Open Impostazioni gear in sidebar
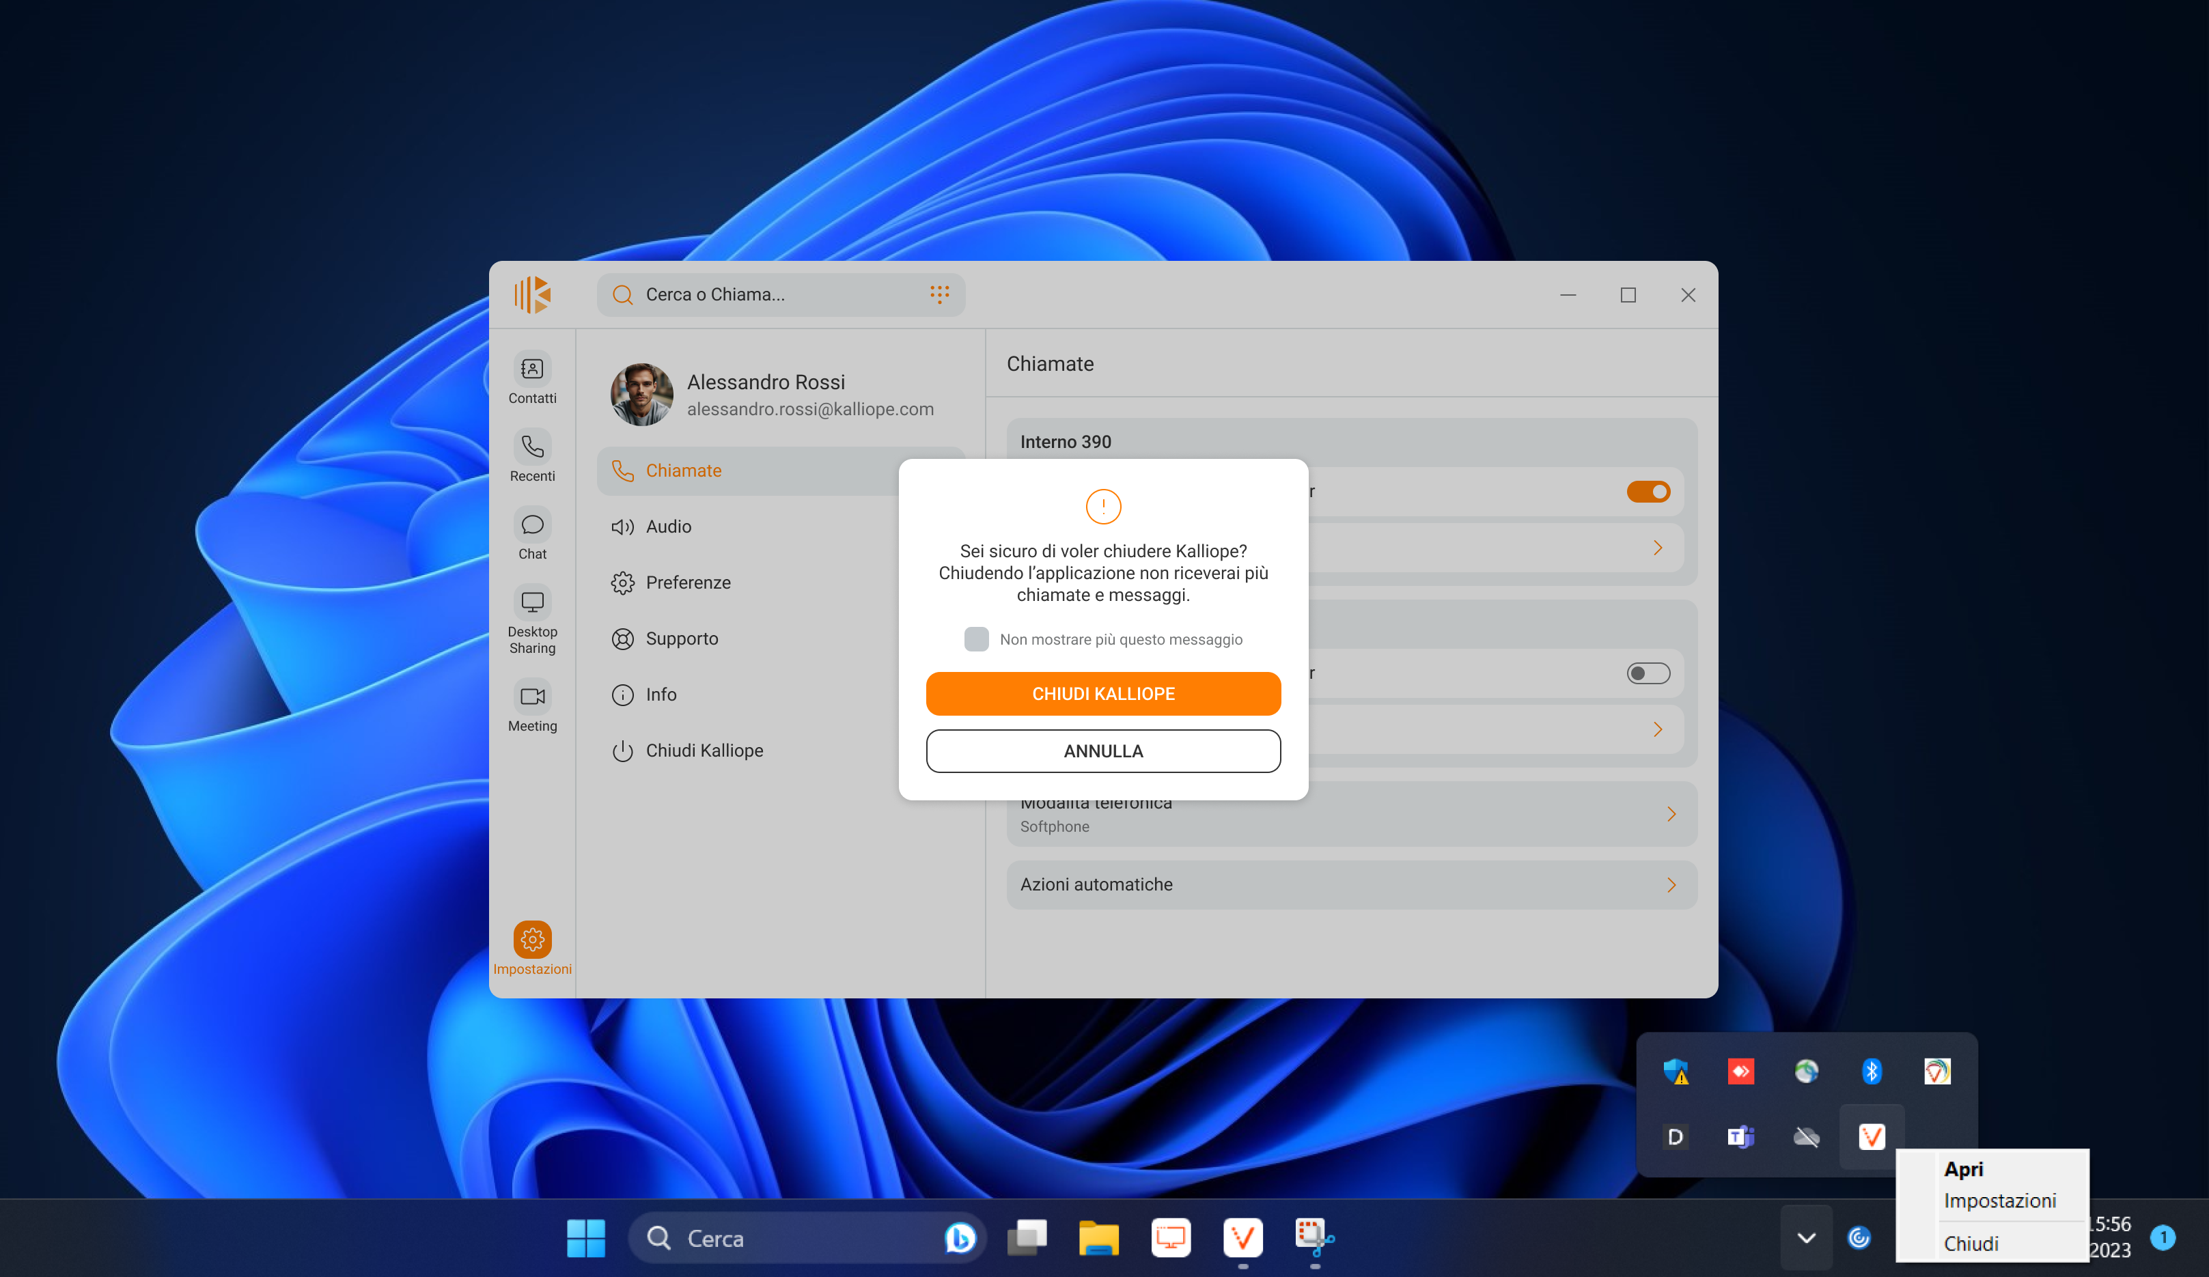 point(532,949)
